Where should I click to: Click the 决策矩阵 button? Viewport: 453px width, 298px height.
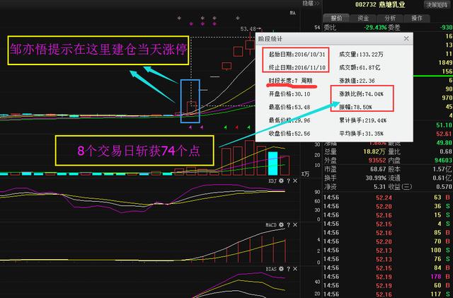[438, 4]
